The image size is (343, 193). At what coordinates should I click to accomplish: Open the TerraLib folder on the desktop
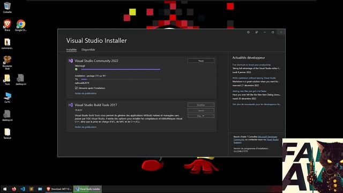[x=7, y=133]
